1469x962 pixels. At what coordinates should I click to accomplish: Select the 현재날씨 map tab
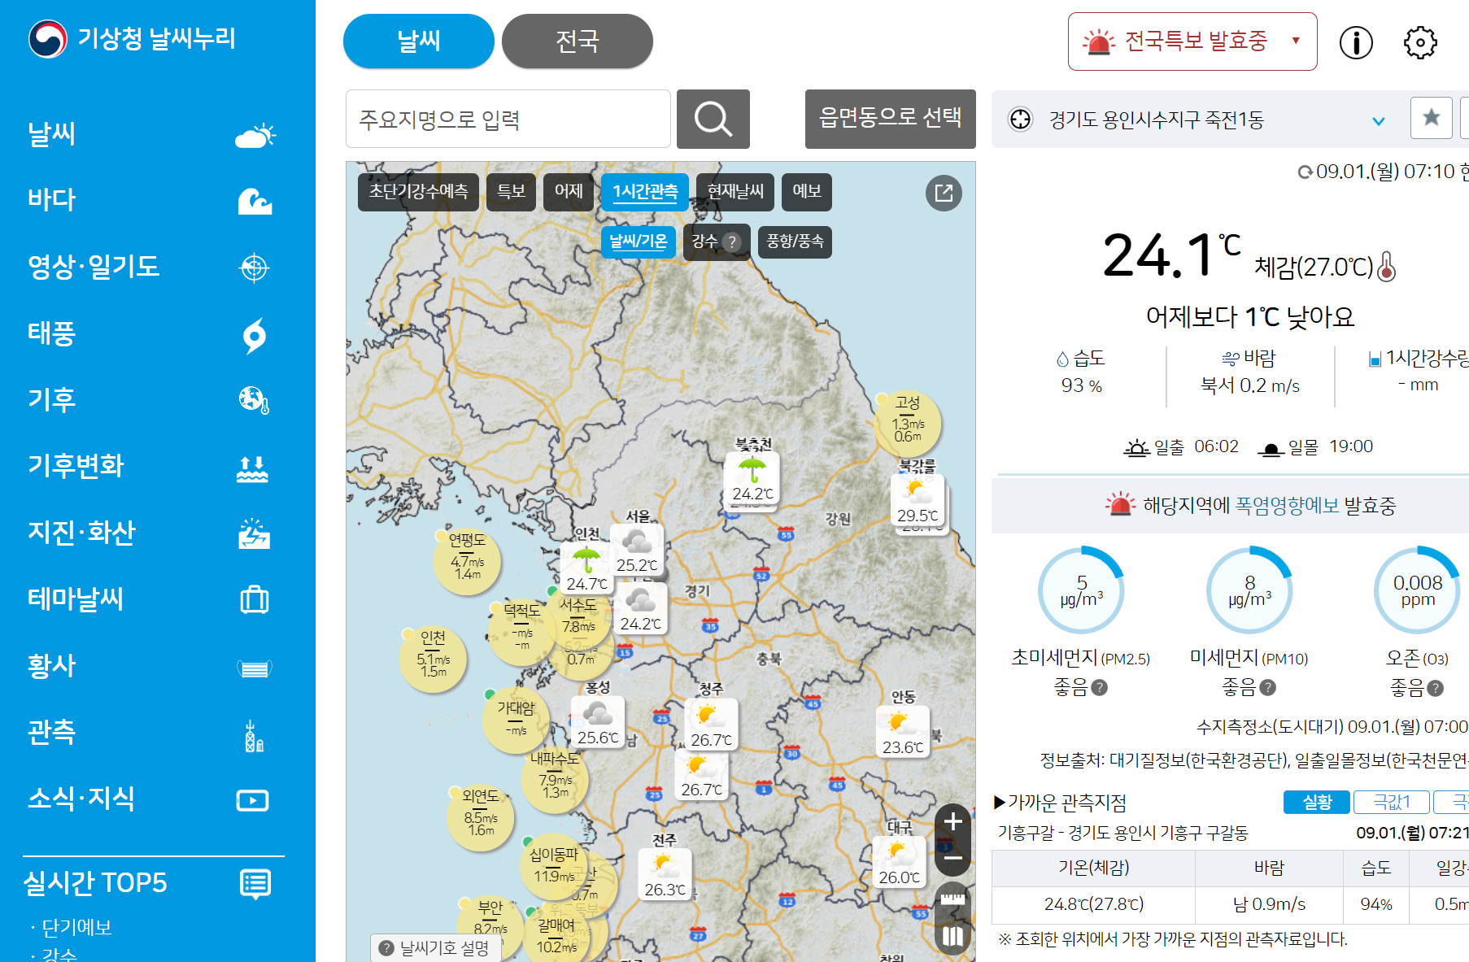pos(735,192)
